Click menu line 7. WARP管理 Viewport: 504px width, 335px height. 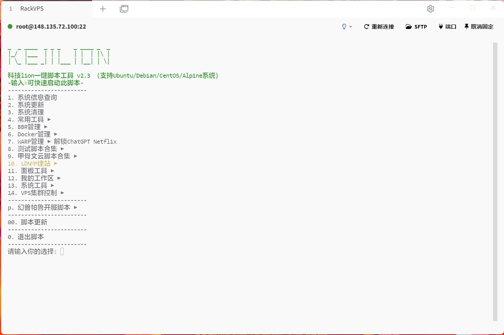(x=29, y=141)
